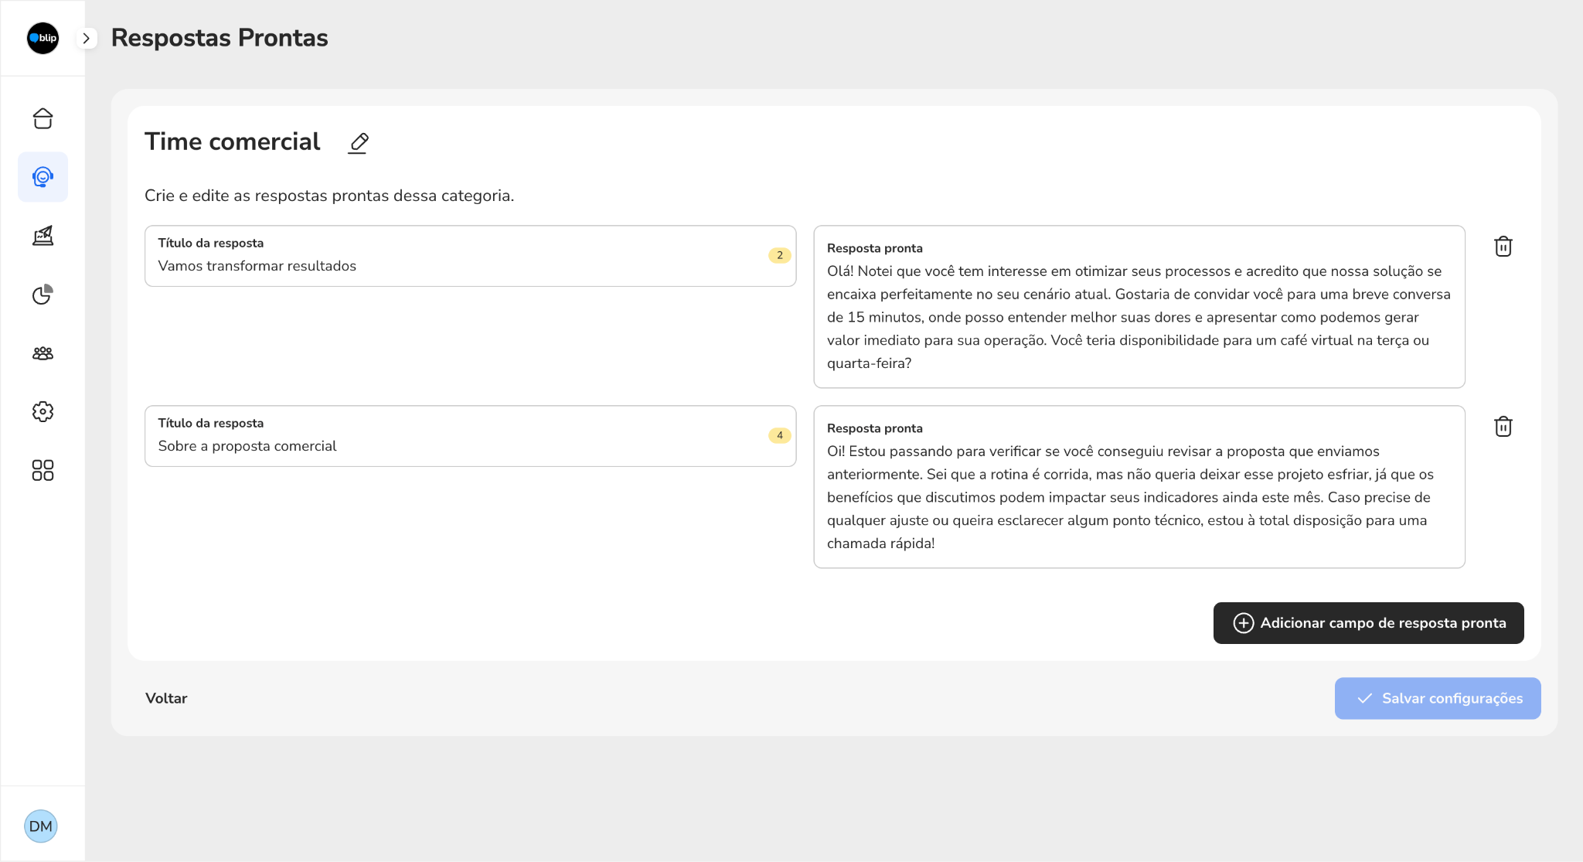Focus the Vamos transformar resultados title field
The width and height of the screenshot is (1583, 862).
point(470,256)
